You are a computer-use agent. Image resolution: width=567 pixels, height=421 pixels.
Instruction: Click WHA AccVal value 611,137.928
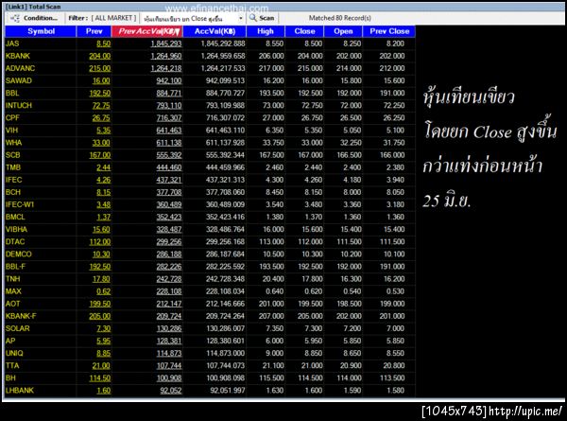click(x=225, y=143)
